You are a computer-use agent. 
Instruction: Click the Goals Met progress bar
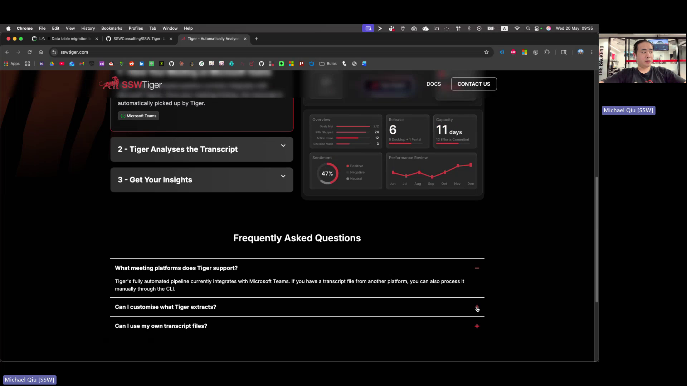pos(353,127)
